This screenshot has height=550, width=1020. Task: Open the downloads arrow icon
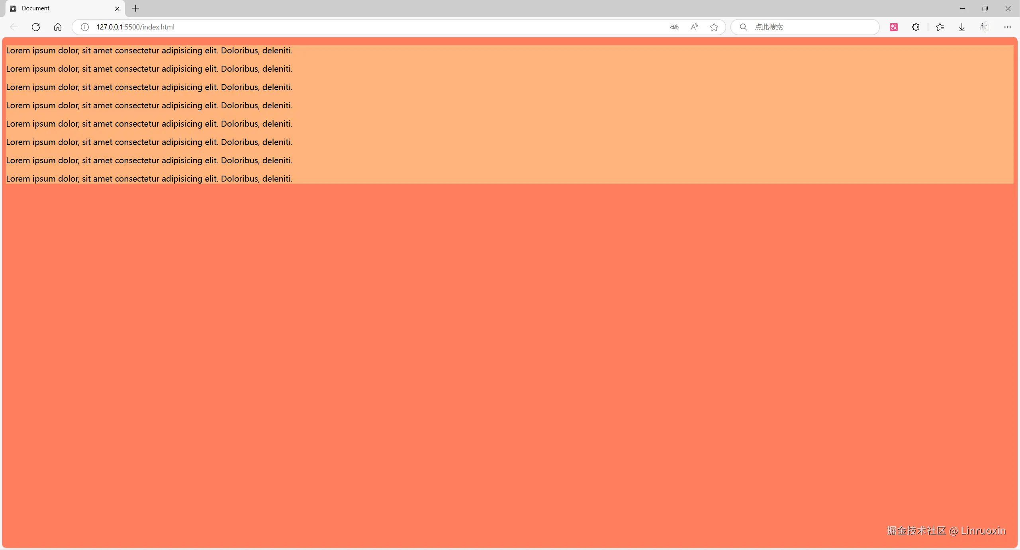962,27
